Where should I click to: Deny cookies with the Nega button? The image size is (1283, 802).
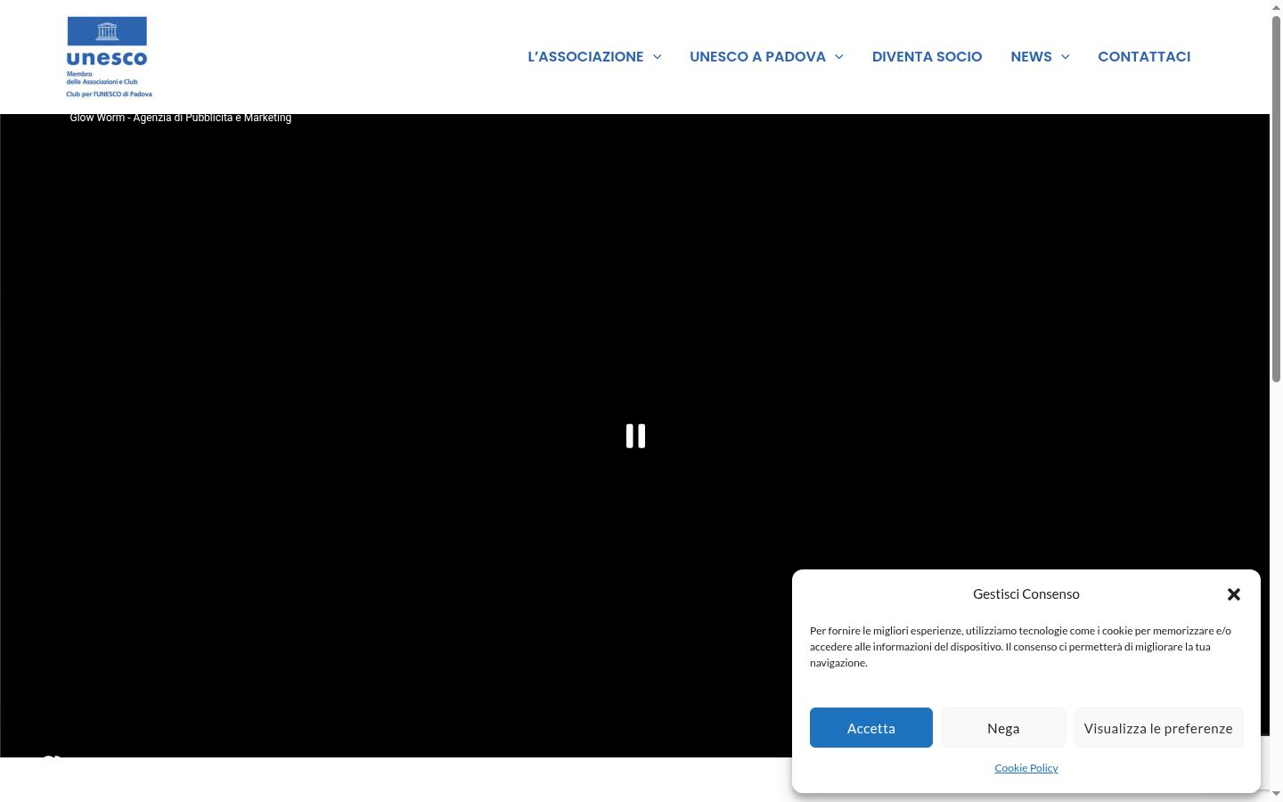(1003, 728)
